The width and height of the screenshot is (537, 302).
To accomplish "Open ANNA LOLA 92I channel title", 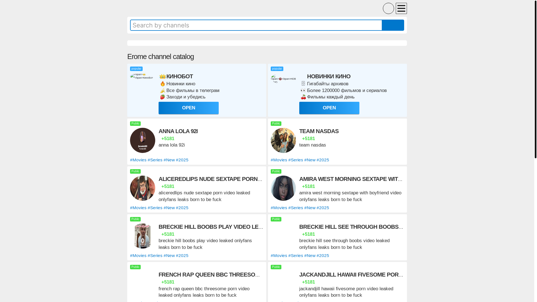I will (178, 131).
